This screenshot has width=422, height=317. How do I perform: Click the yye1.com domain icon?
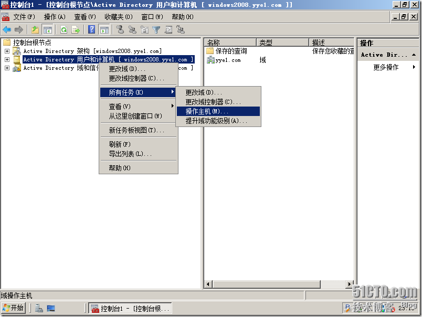tap(210, 60)
